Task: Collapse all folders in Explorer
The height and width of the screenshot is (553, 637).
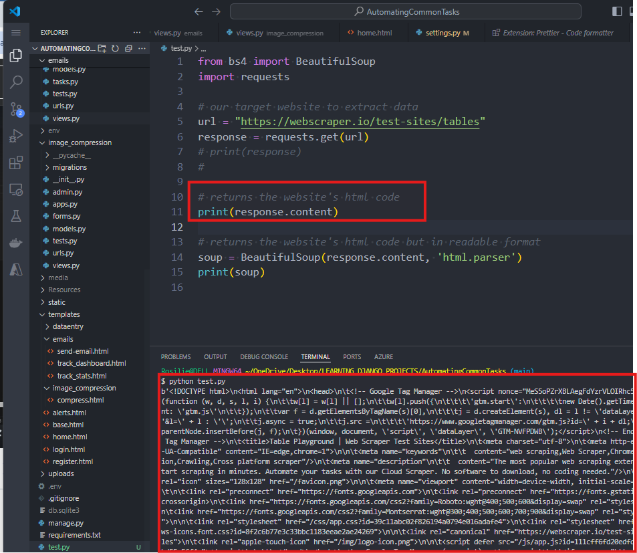Action: click(128, 48)
